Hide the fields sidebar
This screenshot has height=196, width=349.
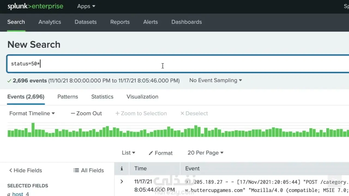point(25,170)
